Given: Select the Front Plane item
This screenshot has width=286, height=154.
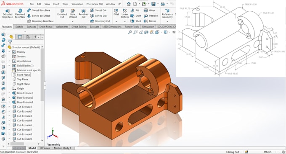Looking at the screenshot, I should click(x=21, y=75).
